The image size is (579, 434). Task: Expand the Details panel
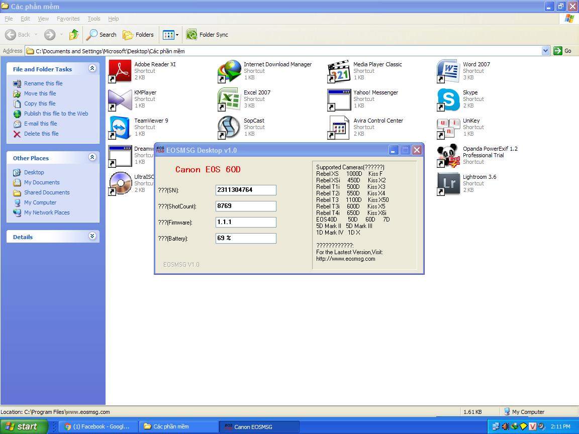(92, 236)
